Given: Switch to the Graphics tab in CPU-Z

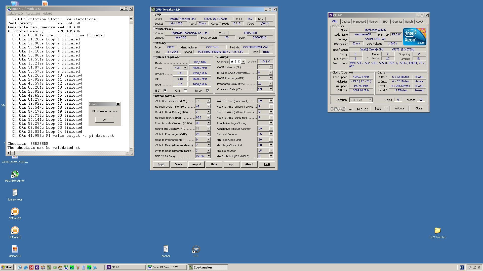Looking at the screenshot, I should click(397, 22).
